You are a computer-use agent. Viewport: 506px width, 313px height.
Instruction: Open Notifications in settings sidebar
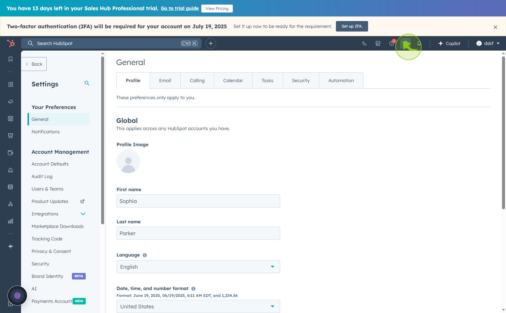pos(46,132)
